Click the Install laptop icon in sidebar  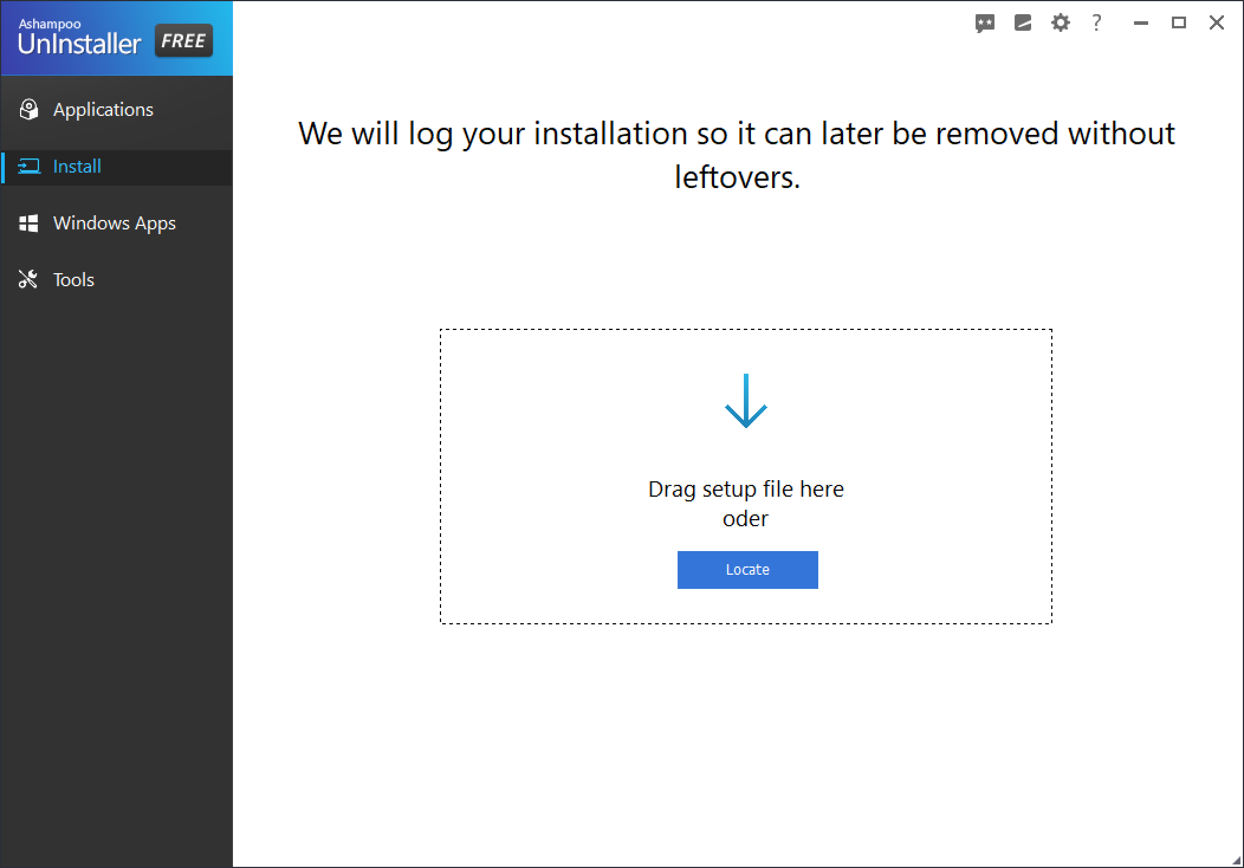click(30, 166)
